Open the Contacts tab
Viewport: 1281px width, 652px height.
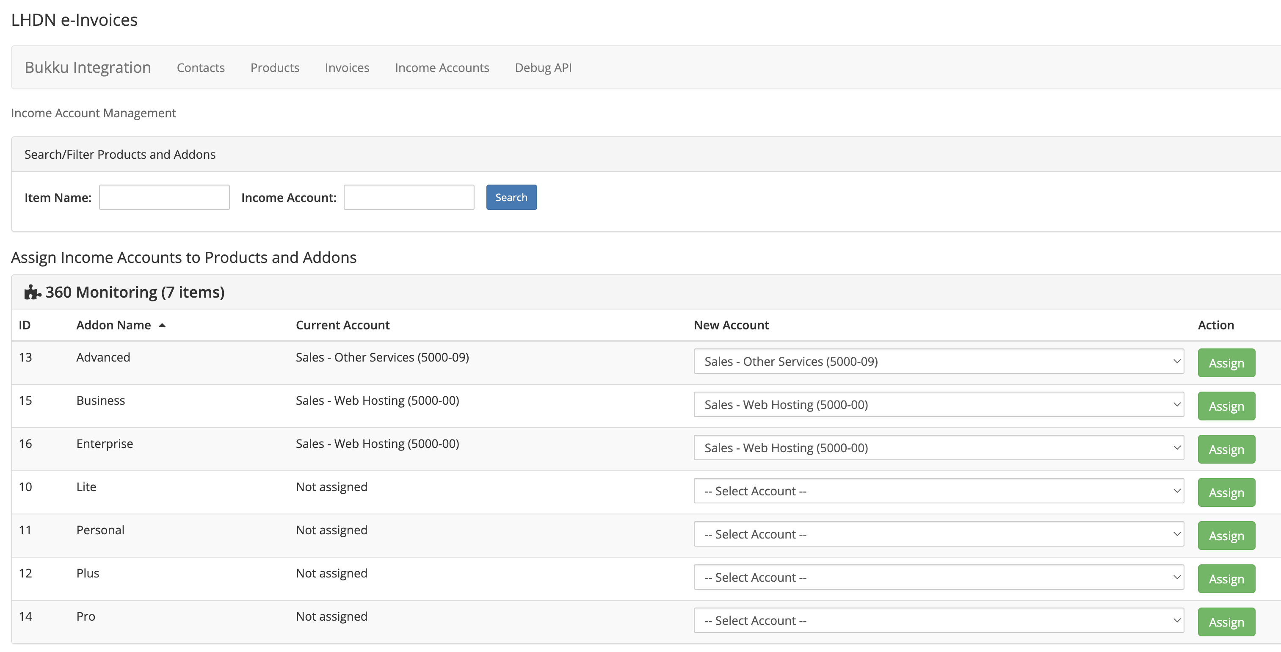click(x=200, y=68)
